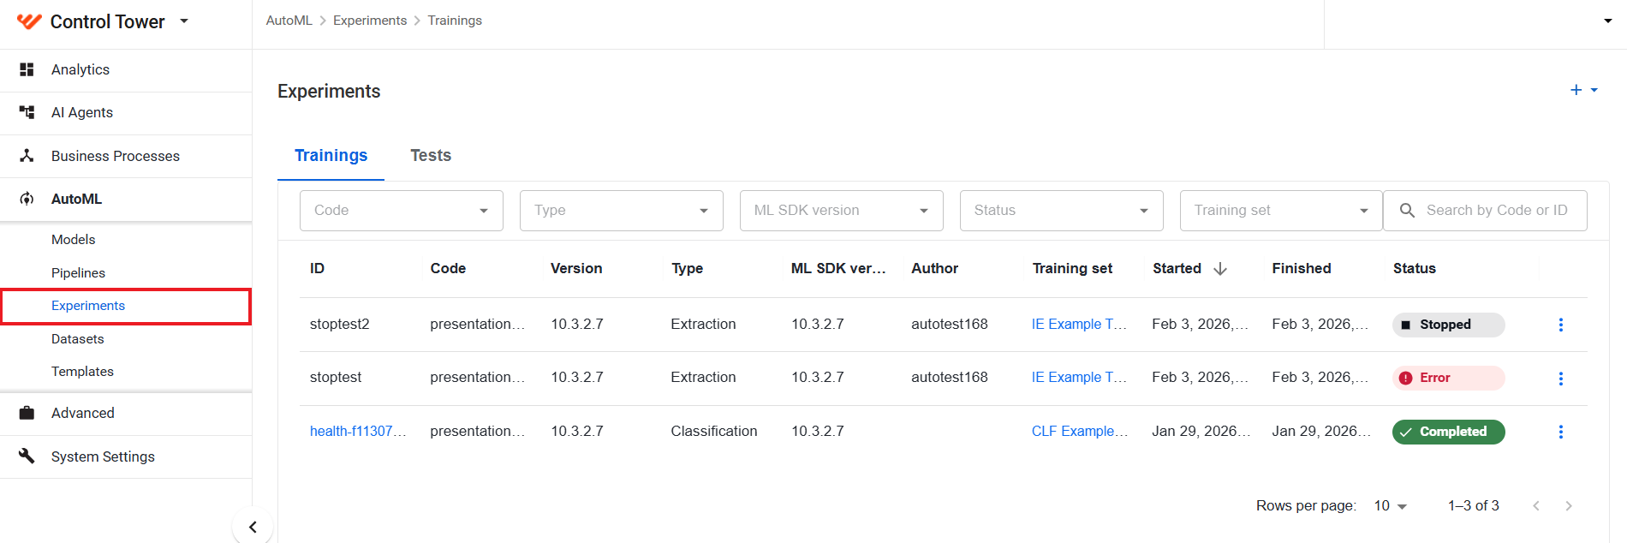Click the Code column header
The width and height of the screenshot is (1627, 543).
(x=448, y=269)
